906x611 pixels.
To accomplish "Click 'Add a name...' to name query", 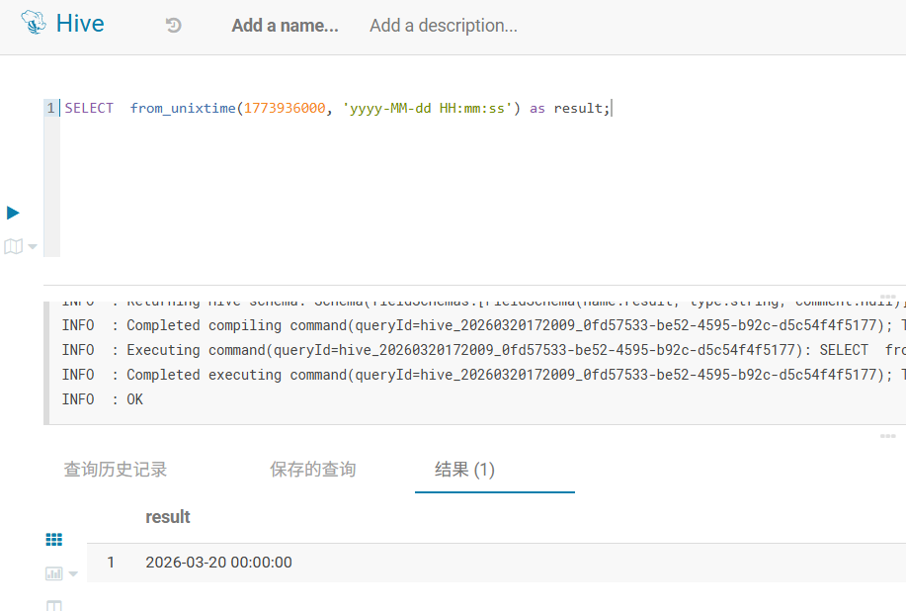I will pyautogui.click(x=285, y=26).
